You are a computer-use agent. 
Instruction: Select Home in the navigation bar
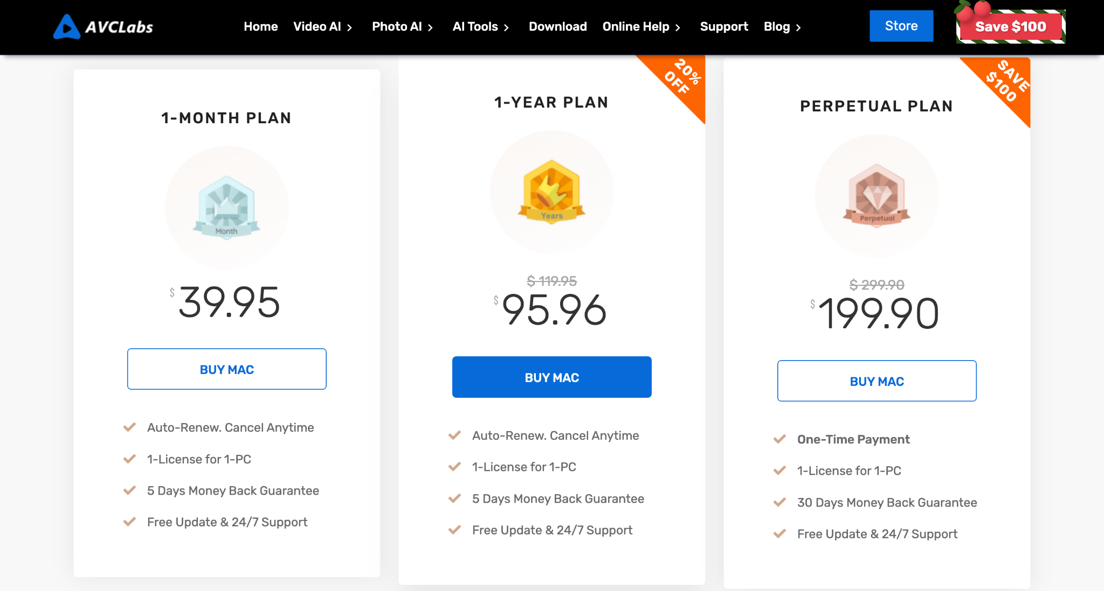pyautogui.click(x=261, y=26)
